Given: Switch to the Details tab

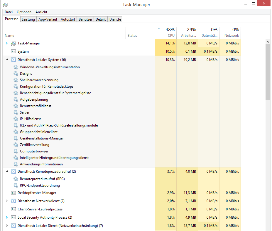Looking at the screenshot, I should click(x=101, y=19).
